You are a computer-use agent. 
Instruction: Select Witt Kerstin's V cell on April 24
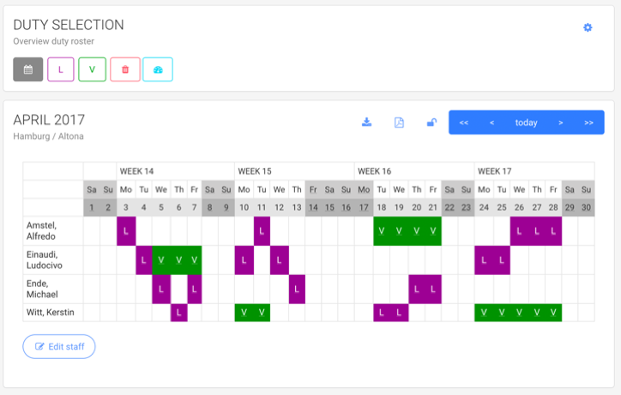tap(484, 312)
